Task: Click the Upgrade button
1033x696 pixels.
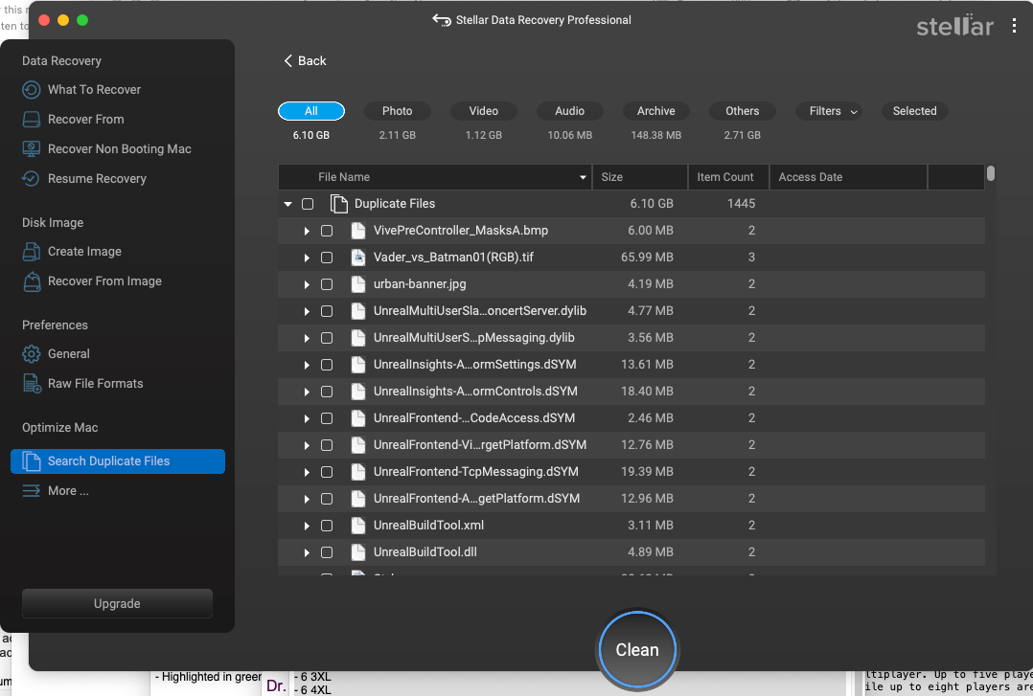Action: pos(116,603)
